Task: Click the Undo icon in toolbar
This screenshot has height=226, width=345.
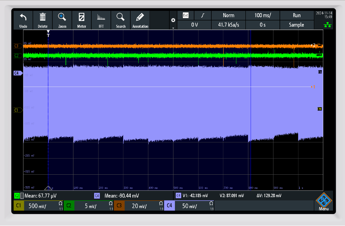Action: (23, 20)
